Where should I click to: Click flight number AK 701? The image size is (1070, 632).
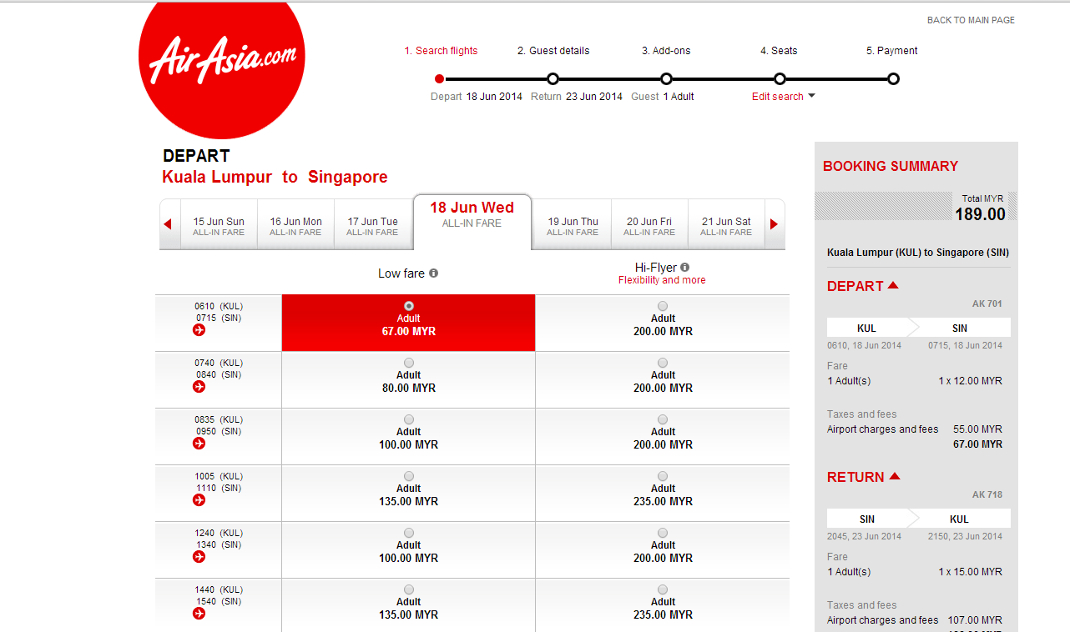tap(987, 304)
